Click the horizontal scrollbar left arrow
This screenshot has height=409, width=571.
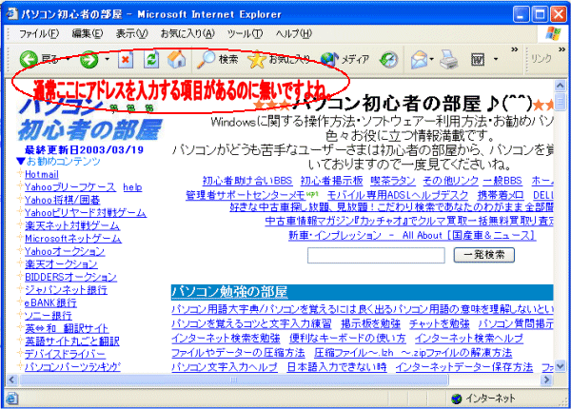(11, 380)
